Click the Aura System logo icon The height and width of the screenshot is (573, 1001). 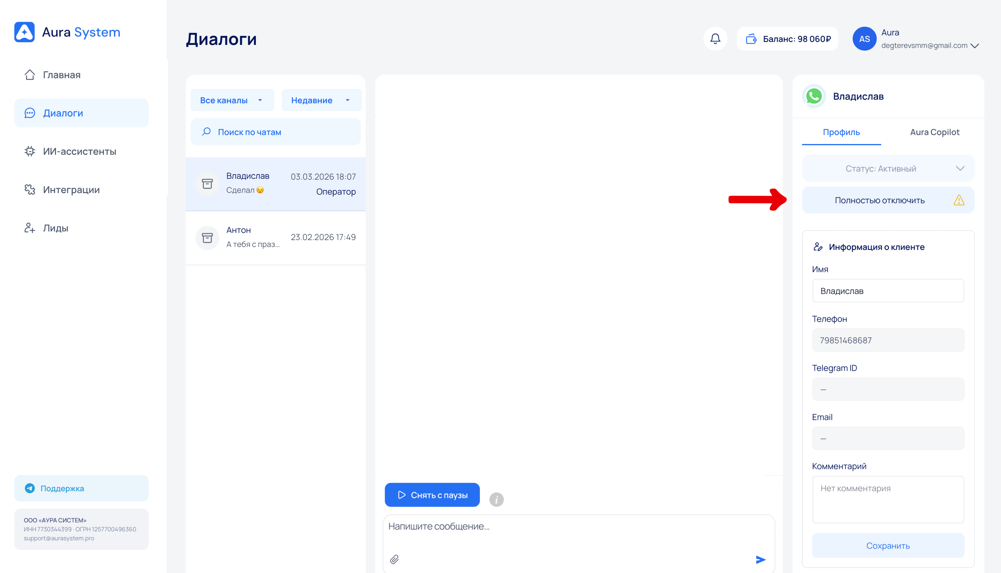click(x=24, y=32)
